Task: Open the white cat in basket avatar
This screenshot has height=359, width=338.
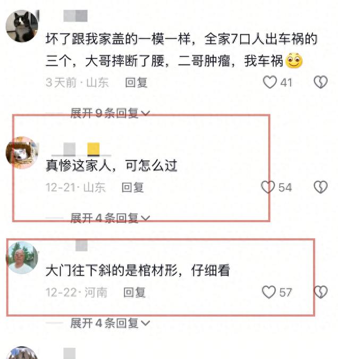Action: [x=22, y=153]
